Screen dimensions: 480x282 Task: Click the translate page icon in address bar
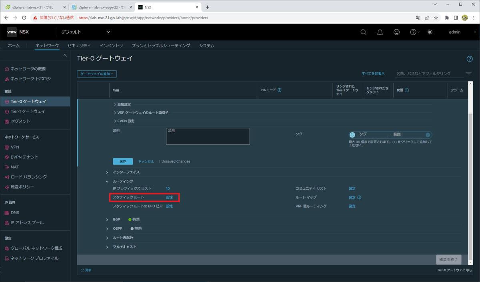(418, 18)
